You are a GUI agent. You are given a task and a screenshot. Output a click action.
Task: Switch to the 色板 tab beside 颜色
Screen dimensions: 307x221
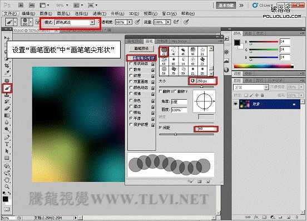click(249, 33)
